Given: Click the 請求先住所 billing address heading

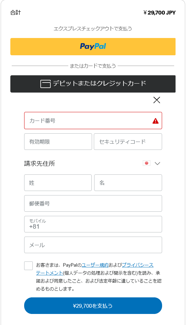Looking at the screenshot, I should 40,163.
